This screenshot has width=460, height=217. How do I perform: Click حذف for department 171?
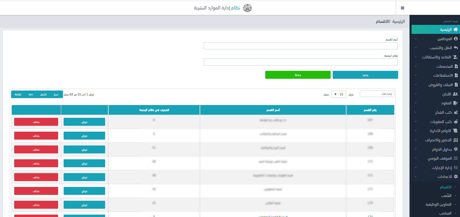click(36, 177)
